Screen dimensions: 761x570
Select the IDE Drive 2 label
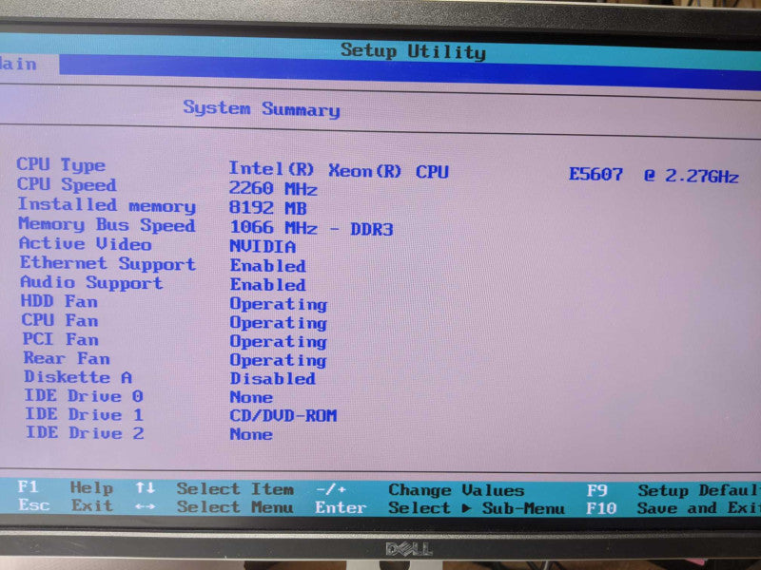coord(85,433)
